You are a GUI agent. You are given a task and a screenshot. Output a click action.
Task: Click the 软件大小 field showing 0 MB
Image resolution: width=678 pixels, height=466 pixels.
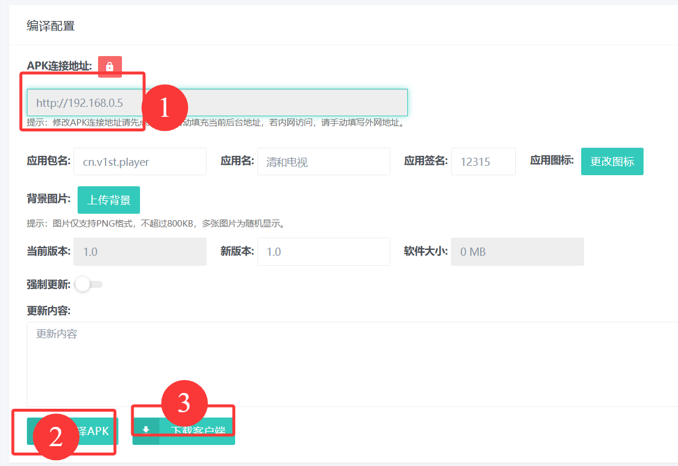[x=517, y=252]
